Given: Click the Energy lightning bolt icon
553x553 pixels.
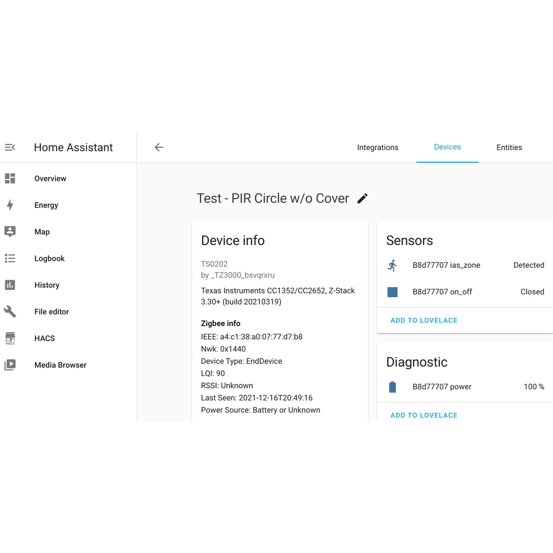Looking at the screenshot, I should 10,205.
